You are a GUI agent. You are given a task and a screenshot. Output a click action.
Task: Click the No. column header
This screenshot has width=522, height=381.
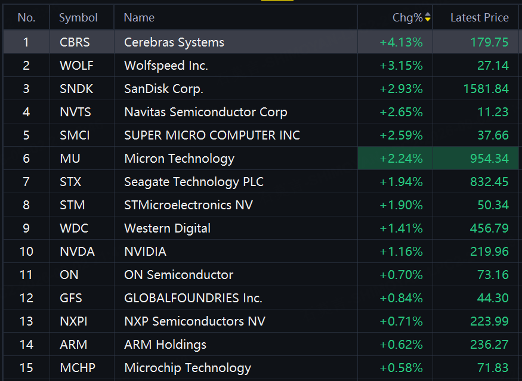click(26, 17)
